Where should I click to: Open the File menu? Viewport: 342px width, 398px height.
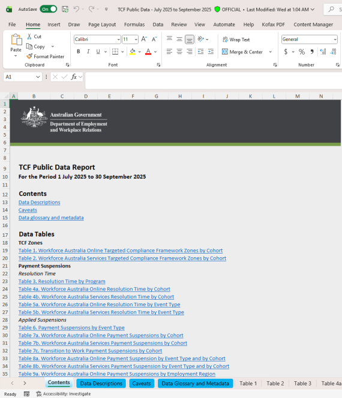(x=12, y=25)
